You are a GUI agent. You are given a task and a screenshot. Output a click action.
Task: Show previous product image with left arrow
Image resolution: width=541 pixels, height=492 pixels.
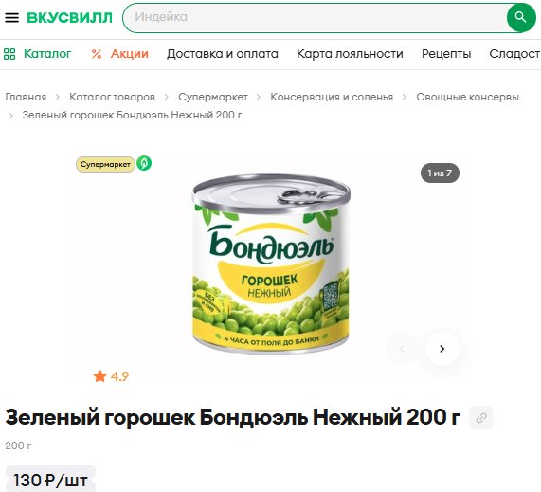pos(402,349)
